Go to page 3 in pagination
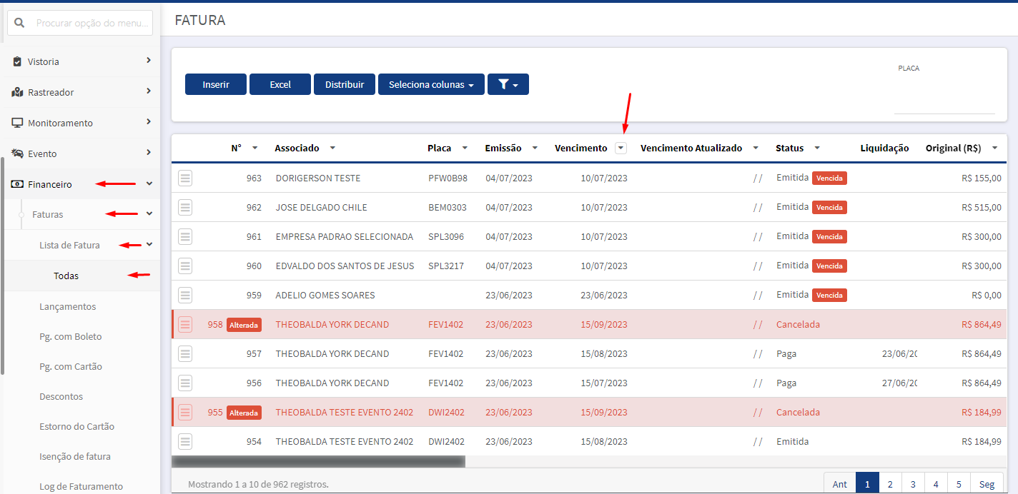This screenshot has width=1018, height=494. pos(913,484)
